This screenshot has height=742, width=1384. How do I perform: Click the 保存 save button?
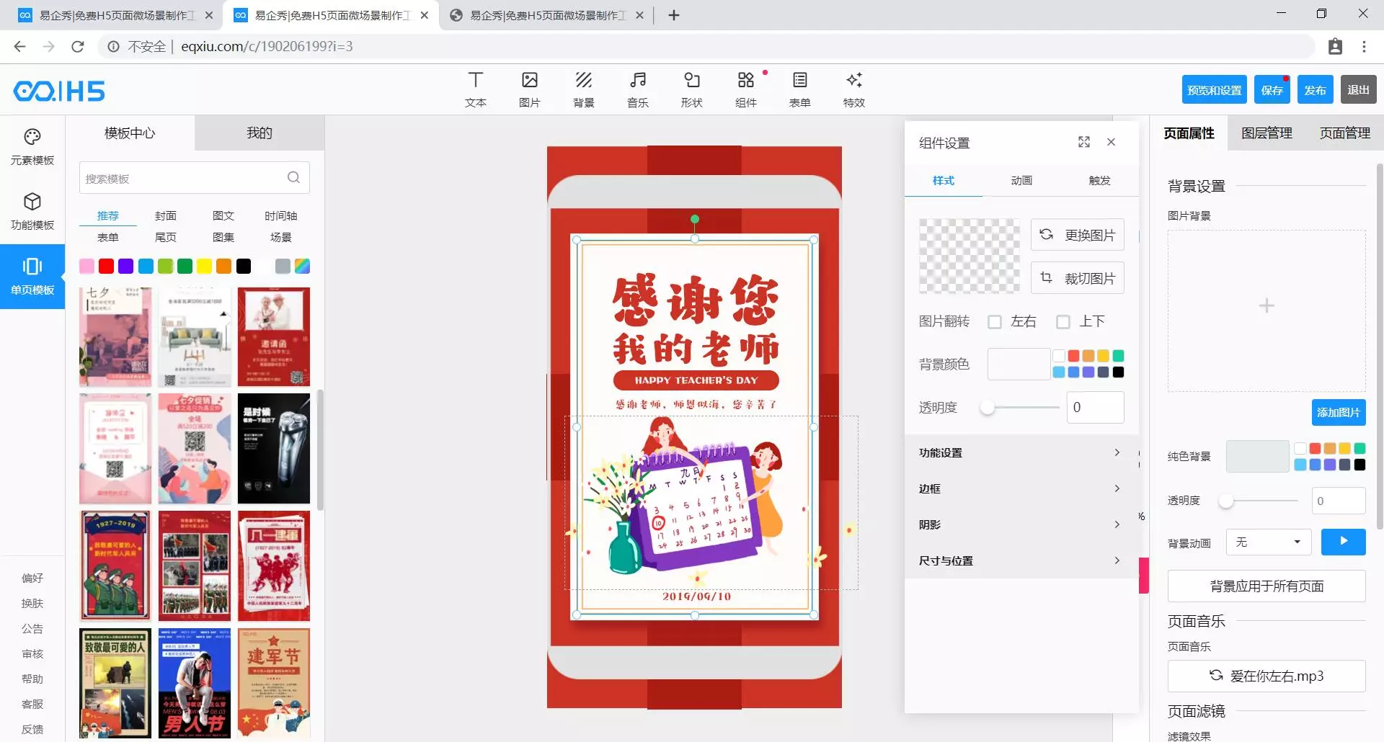pos(1272,90)
